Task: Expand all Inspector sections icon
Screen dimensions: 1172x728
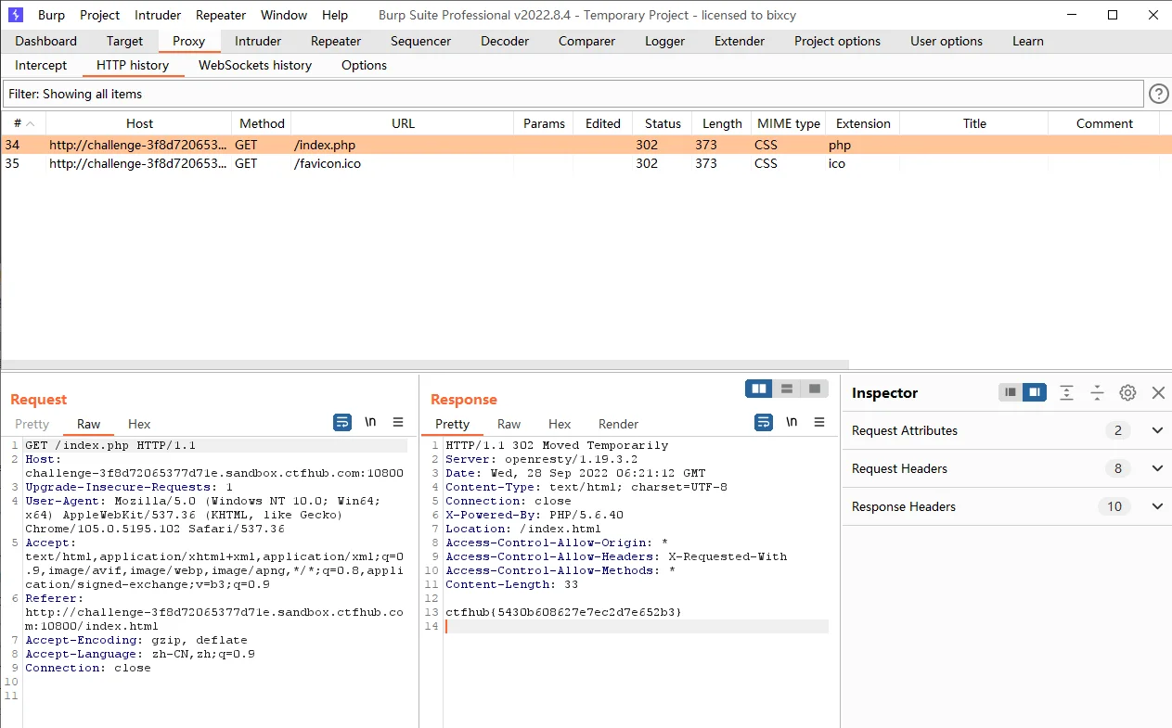Action: click(1066, 392)
